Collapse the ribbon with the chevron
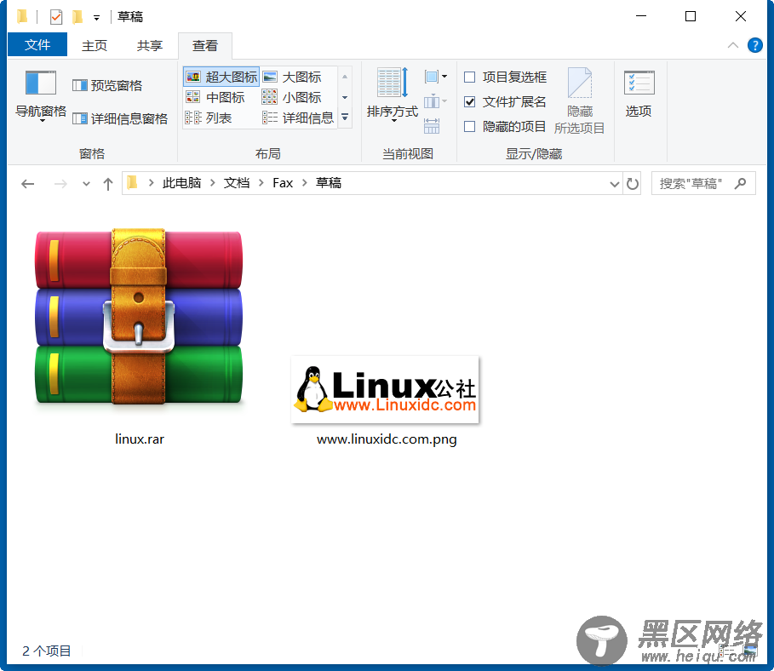This screenshot has height=671, width=774. (x=733, y=45)
